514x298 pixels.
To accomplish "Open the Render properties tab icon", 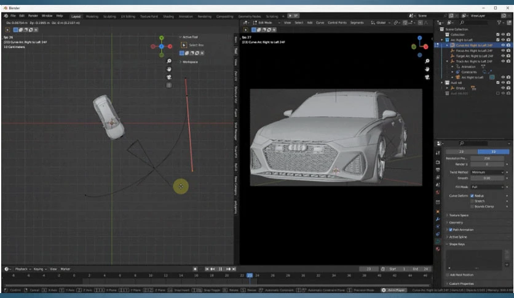I will (438, 162).
